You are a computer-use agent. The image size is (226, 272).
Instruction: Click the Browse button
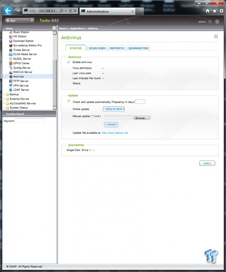(142, 118)
